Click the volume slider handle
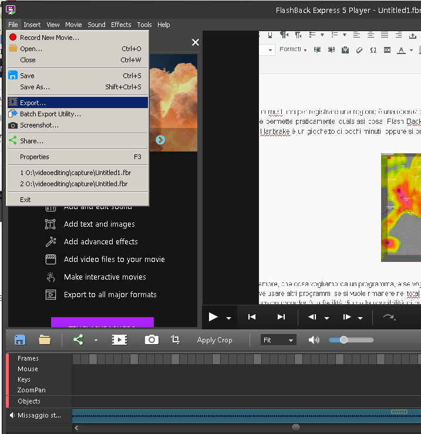This screenshot has width=421, height=434. [x=343, y=340]
